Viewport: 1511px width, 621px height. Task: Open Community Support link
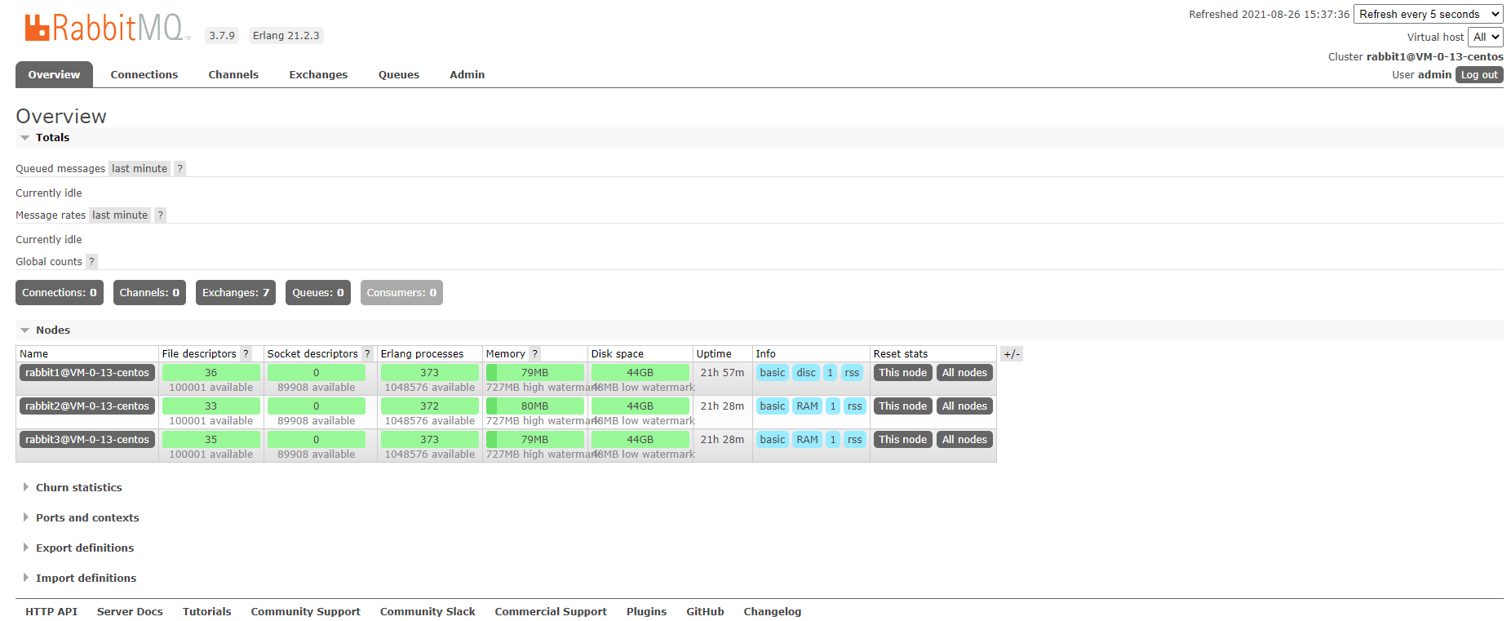[305, 612]
